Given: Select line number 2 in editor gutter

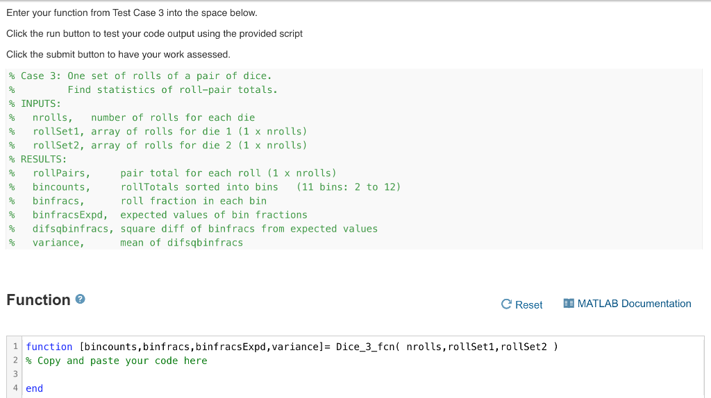Looking at the screenshot, I should point(15,360).
